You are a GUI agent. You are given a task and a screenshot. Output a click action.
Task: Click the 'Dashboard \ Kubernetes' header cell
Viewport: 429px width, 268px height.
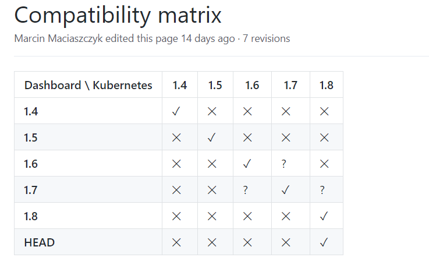88,85
